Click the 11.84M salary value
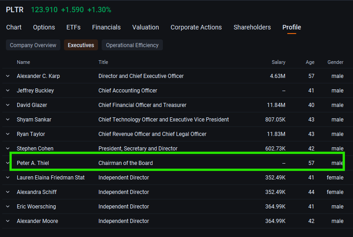The image size is (353, 237). [x=276, y=105]
